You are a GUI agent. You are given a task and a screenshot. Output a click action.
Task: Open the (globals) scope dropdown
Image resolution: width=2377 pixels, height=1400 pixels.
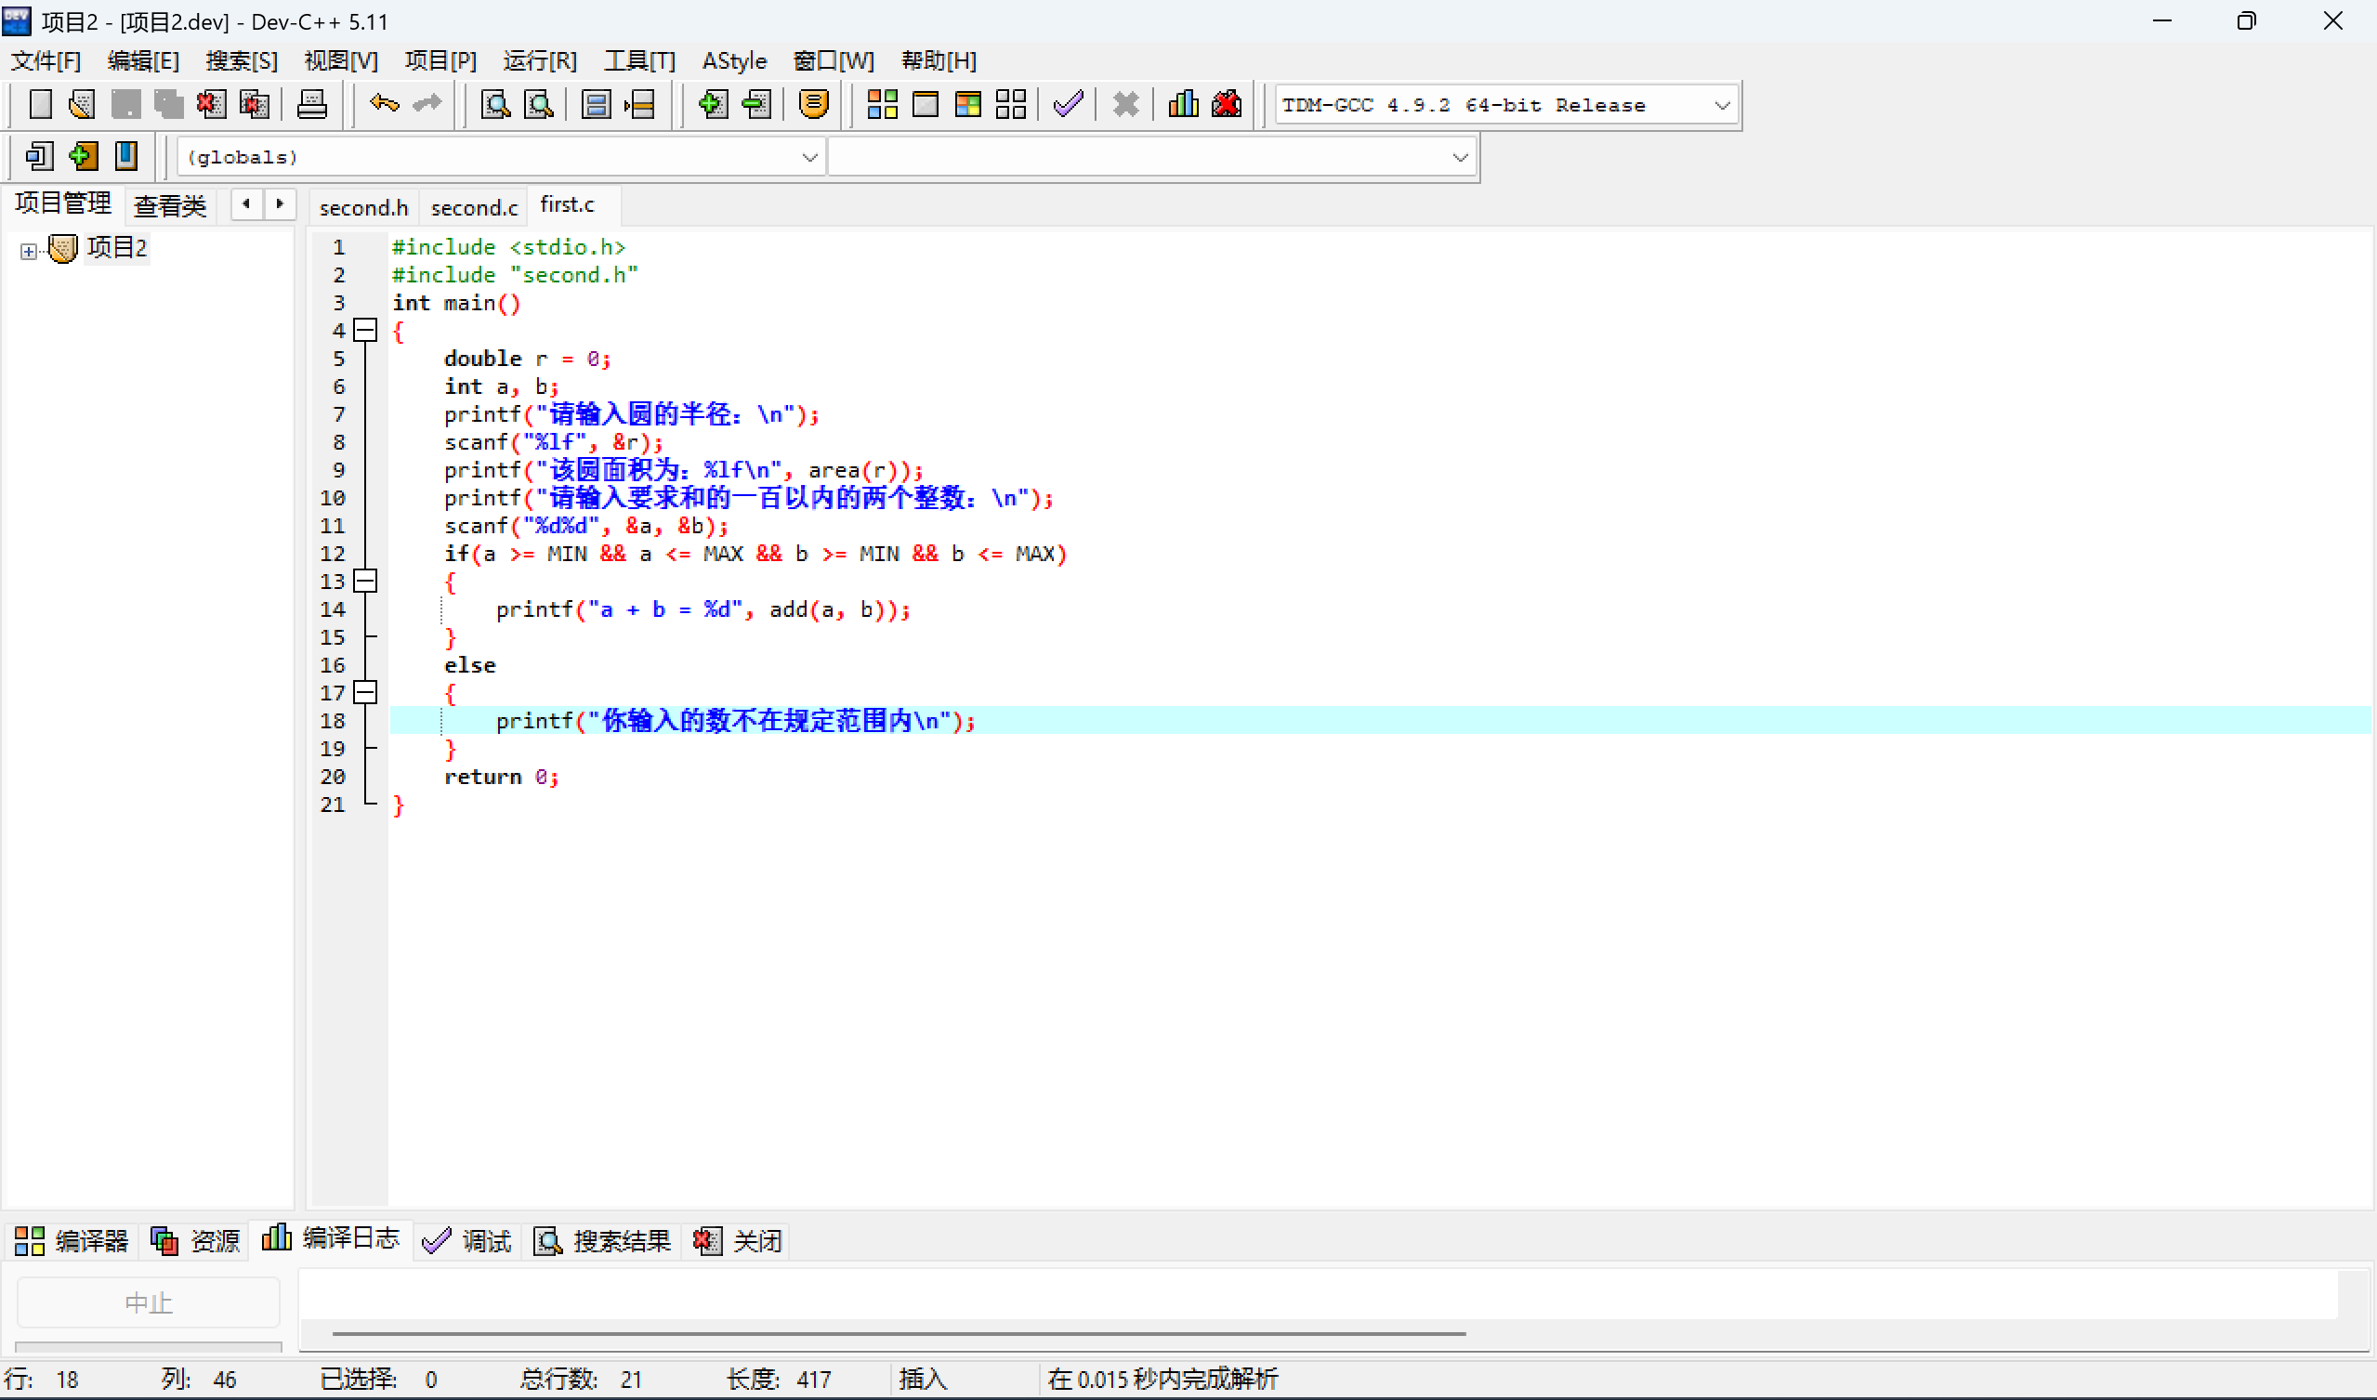point(808,158)
